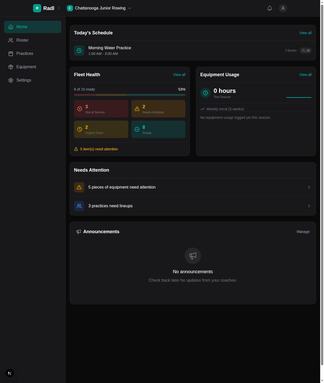The width and height of the screenshot is (324, 383).
Task: Click the scrollbar up arrow
Action: [x=322, y=2]
